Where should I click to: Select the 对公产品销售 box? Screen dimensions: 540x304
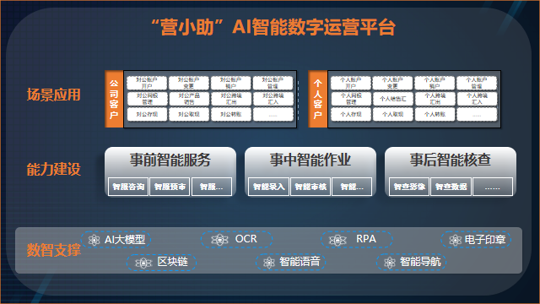click(189, 99)
